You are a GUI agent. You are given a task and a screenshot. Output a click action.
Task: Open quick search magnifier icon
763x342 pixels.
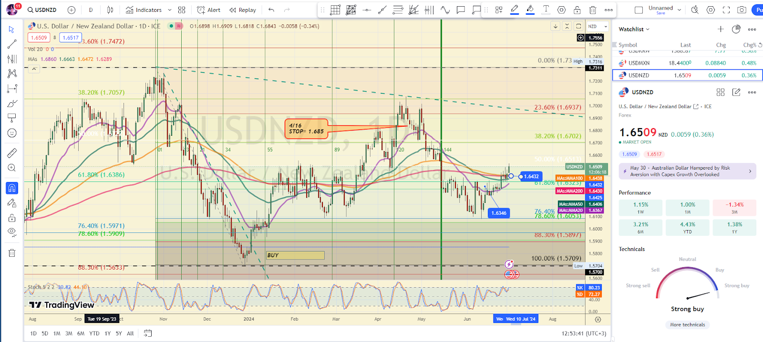click(x=695, y=10)
